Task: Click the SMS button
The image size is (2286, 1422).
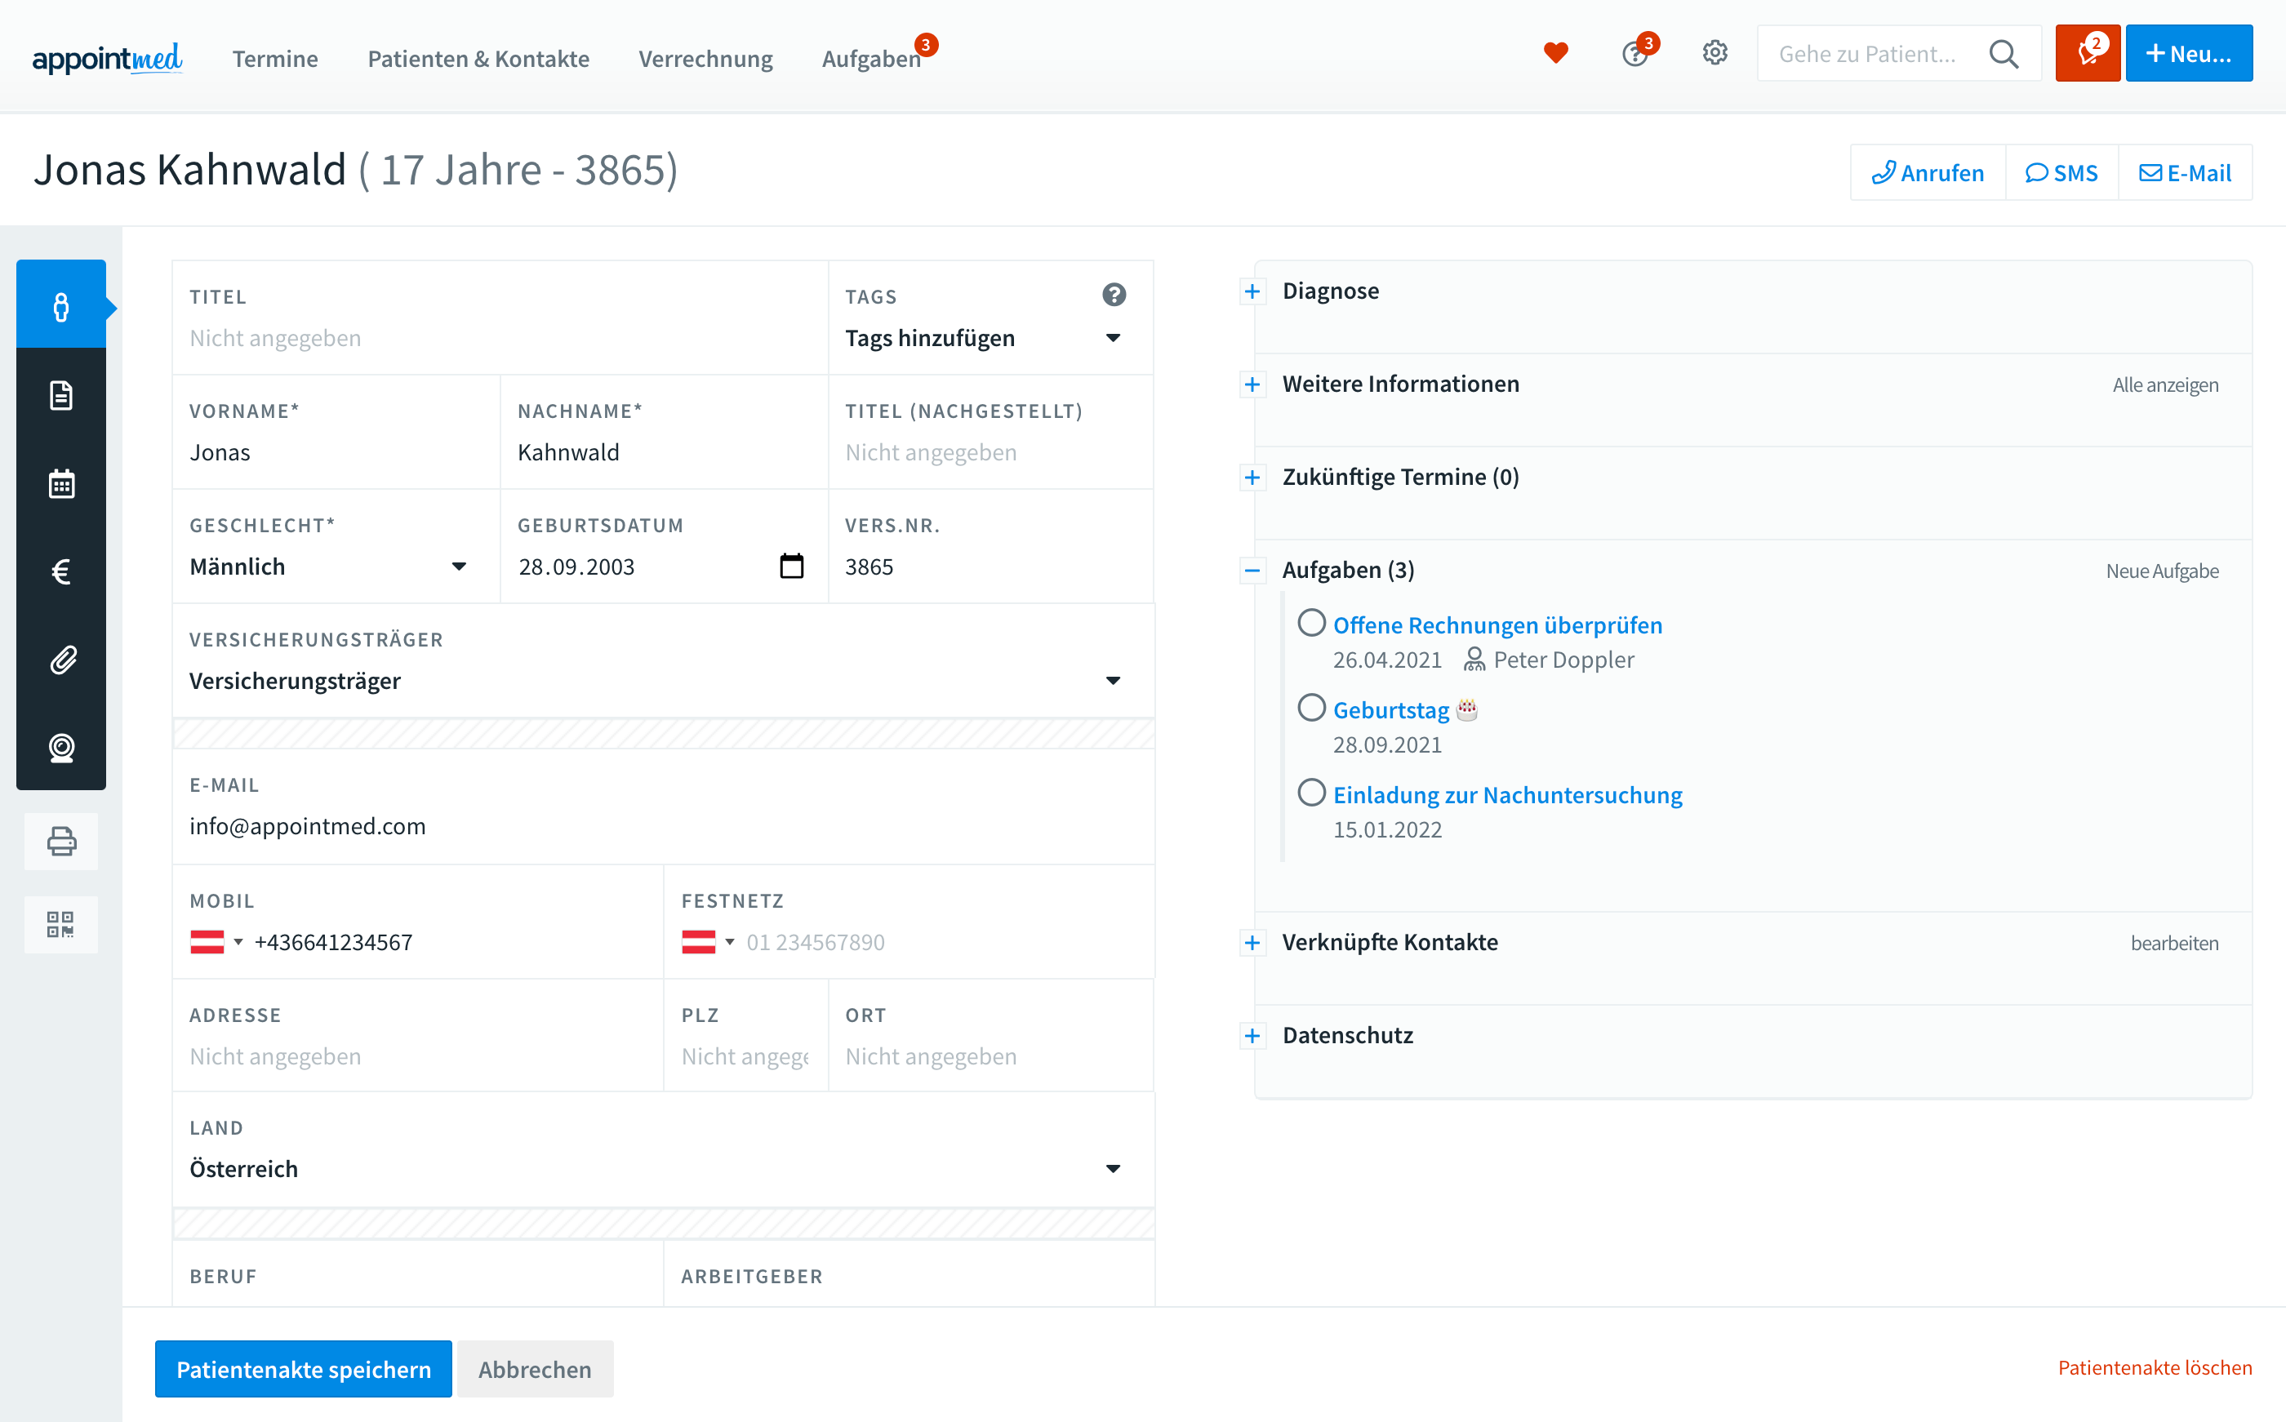Action: pyautogui.click(x=2061, y=173)
